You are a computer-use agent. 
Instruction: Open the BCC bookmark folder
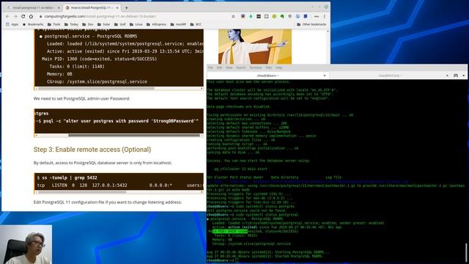click(x=196, y=24)
